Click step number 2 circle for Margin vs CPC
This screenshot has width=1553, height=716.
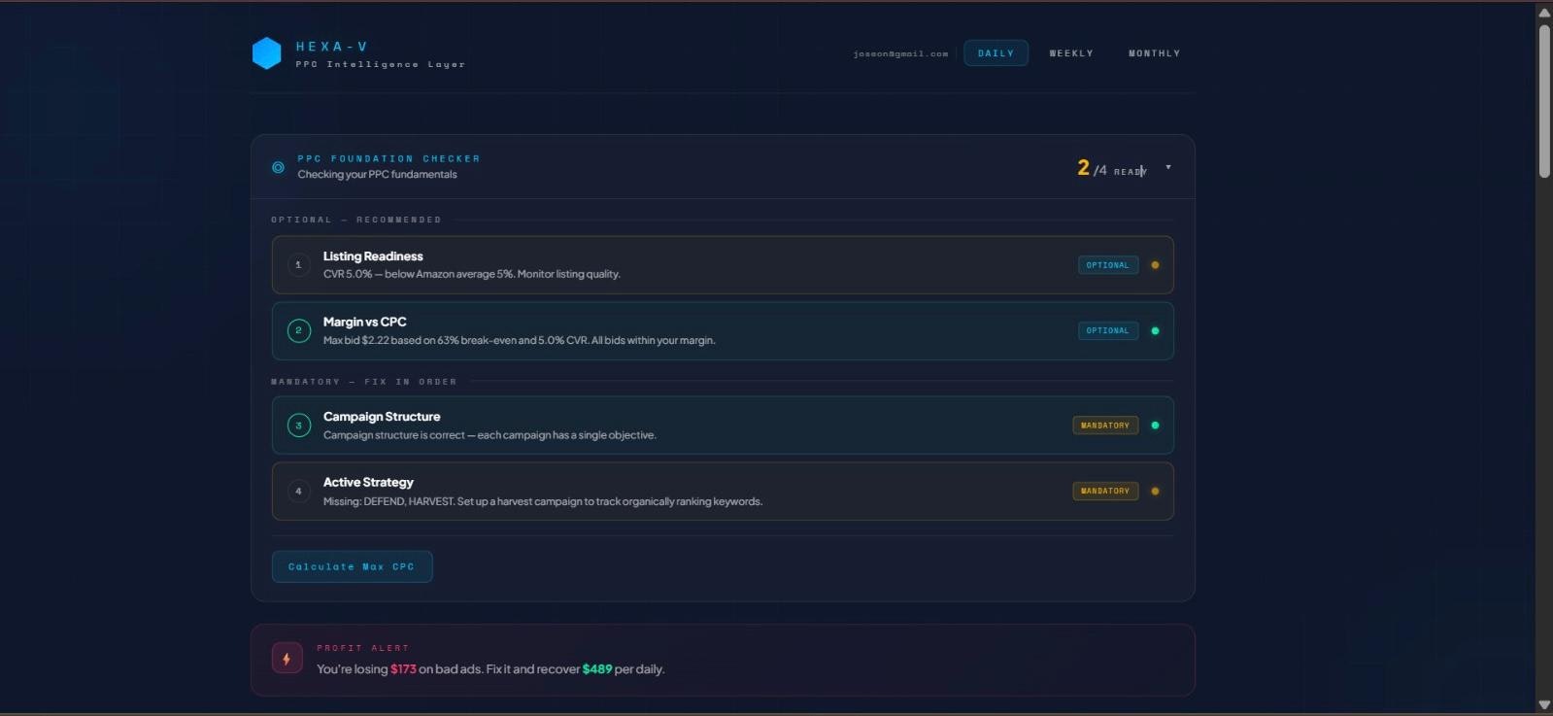(298, 330)
